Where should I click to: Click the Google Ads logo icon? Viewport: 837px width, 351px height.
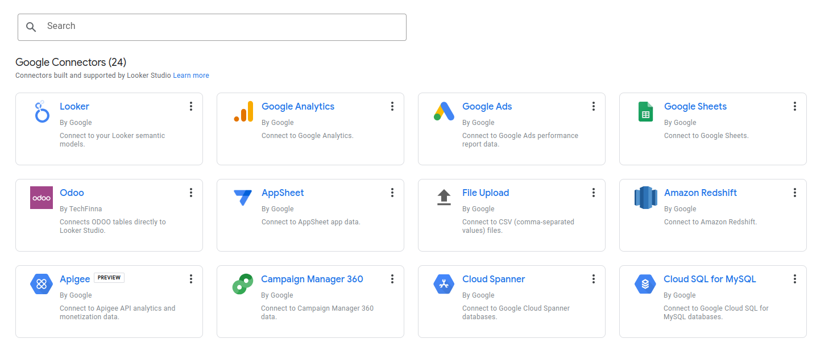click(444, 112)
